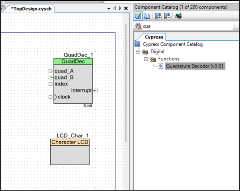Clear search with binoculars icon
The image size is (240, 191).
point(138,26)
